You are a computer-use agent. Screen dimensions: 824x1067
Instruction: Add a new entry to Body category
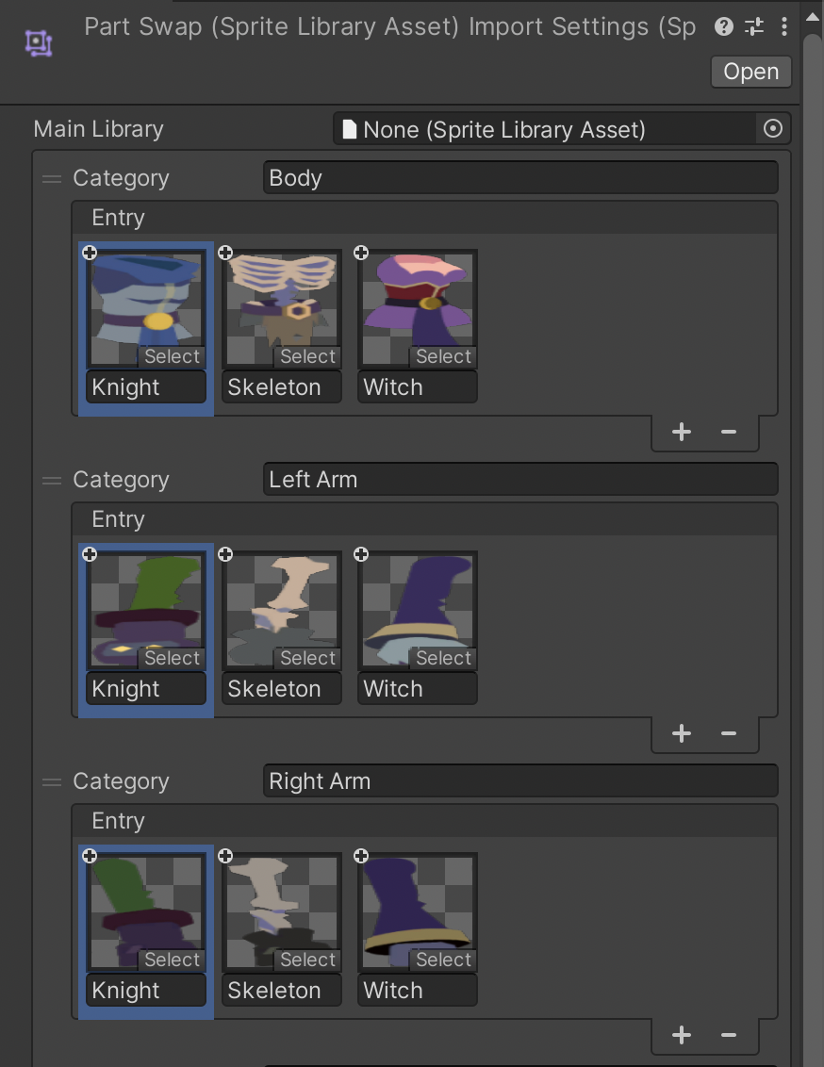point(682,432)
